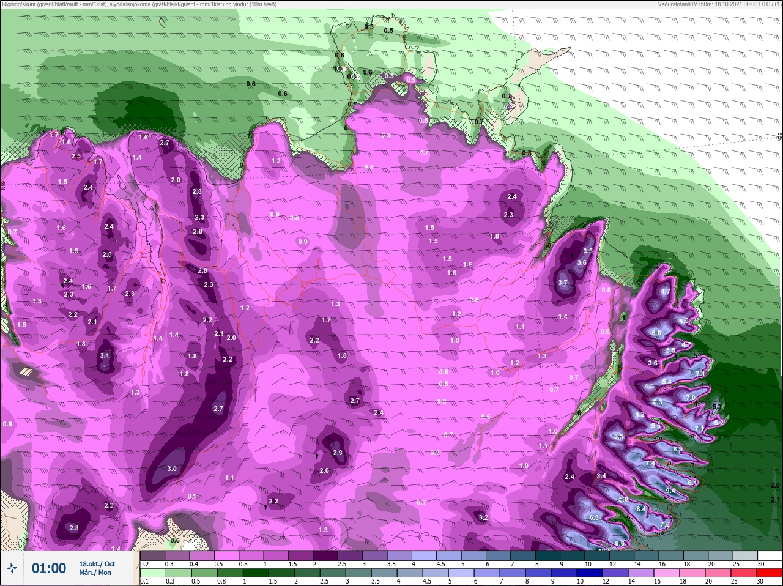Click the 3.0 snowfall value on the map
The image size is (783, 586).
[x=172, y=469]
